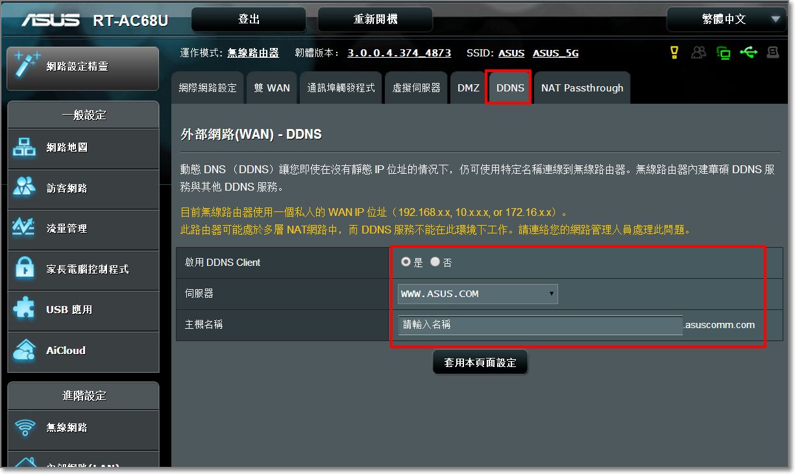Image resolution: width=795 pixels, height=474 pixels.
Task: Click the 啟用 DDNS Client label
Action: pyautogui.click(x=223, y=263)
